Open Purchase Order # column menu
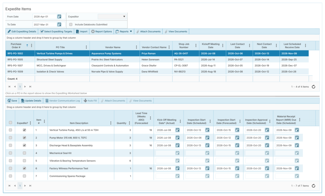Viewport: 325px width, 196px height. [x=31, y=46]
